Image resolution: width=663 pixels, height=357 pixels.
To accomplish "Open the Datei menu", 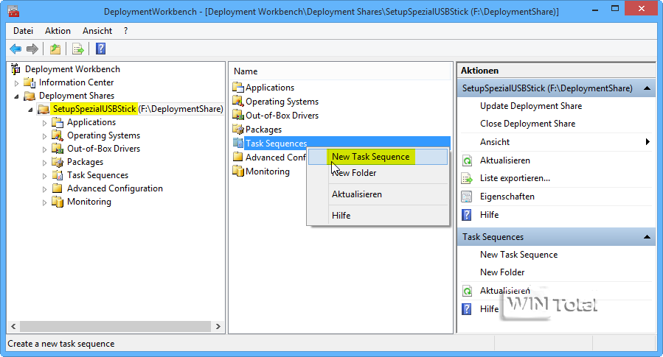I will 24,31.
